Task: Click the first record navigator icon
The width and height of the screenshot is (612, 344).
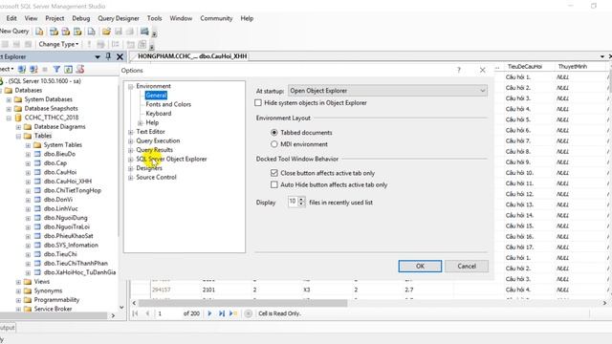Action: pos(135,313)
